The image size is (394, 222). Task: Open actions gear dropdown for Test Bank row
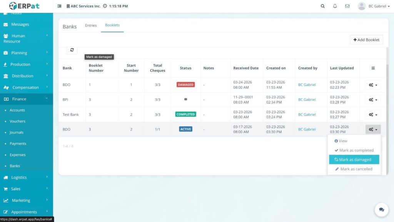click(373, 114)
